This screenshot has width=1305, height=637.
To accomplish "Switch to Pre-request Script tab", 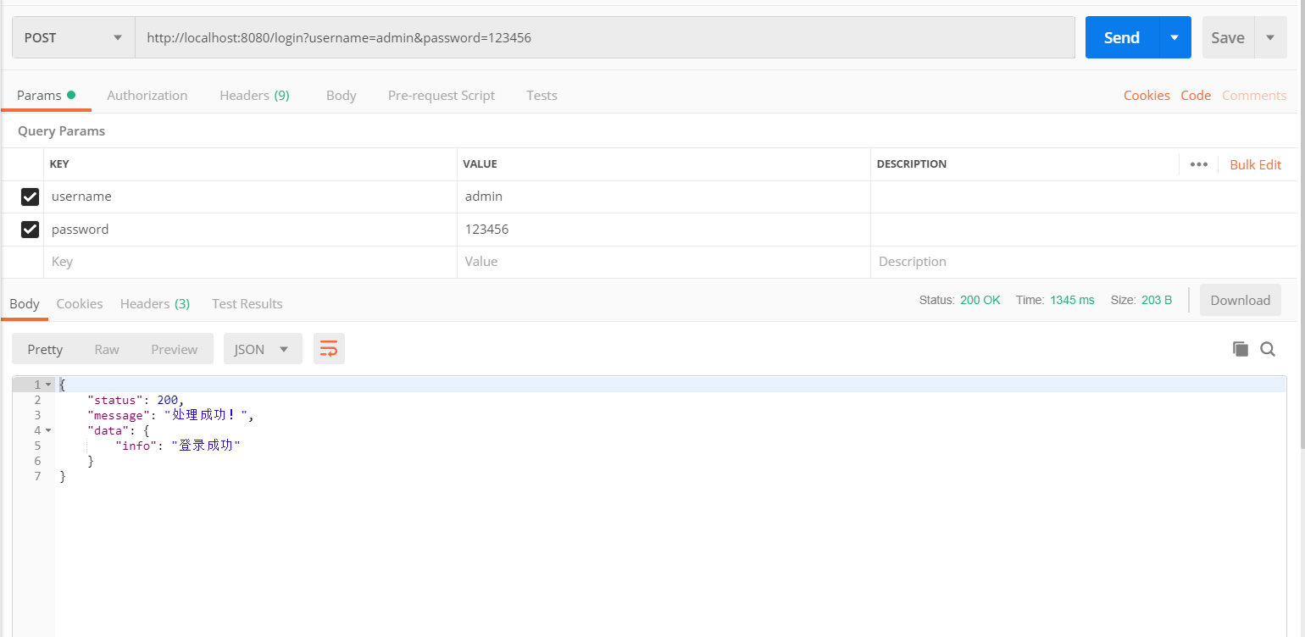I will [x=441, y=95].
